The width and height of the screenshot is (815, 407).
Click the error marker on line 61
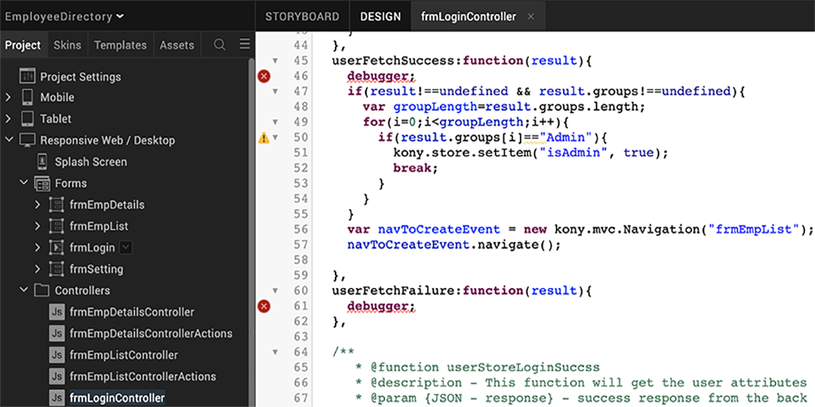[264, 306]
